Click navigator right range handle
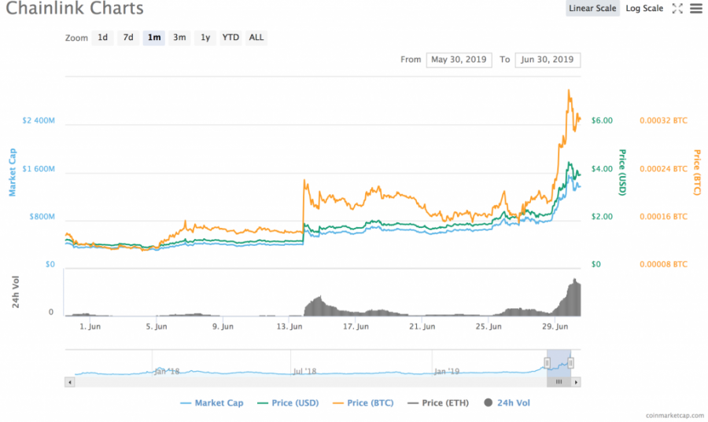 click(x=571, y=363)
